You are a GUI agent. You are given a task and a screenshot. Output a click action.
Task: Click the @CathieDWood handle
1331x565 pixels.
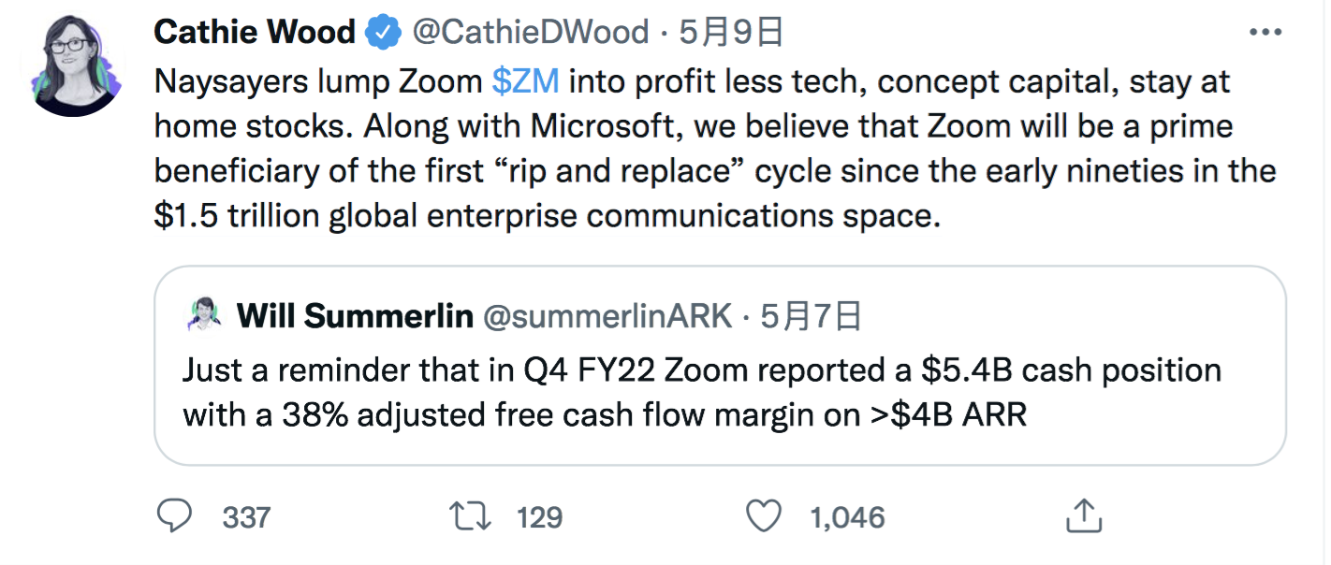(531, 33)
